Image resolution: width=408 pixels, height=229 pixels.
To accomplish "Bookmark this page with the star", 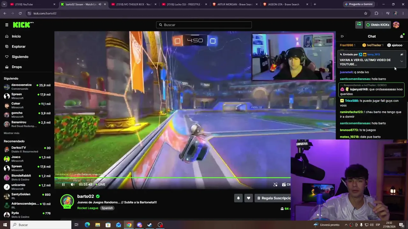I will coord(366,13).
